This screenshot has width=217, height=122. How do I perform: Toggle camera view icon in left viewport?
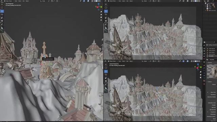[101, 17]
